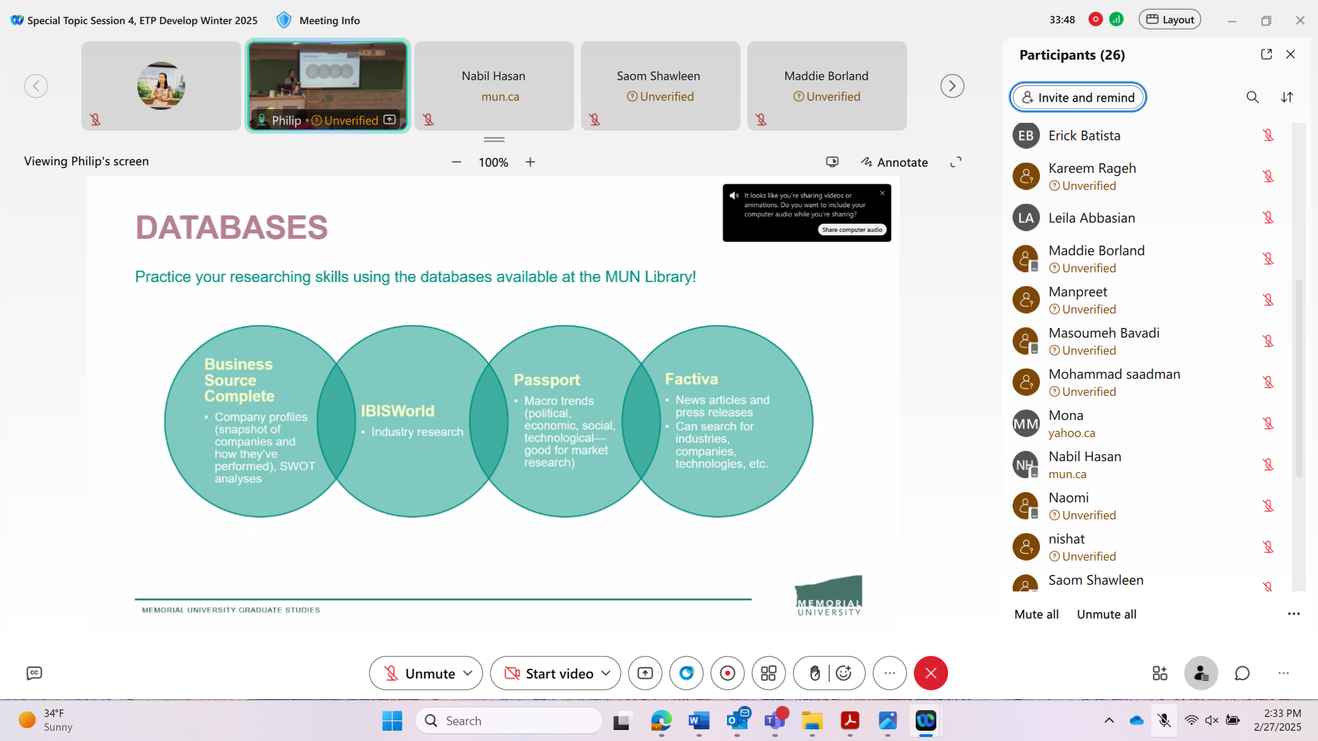The width and height of the screenshot is (1318, 741).
Task: Raise hand with the hand icon
Action: (x=815, y=673)
